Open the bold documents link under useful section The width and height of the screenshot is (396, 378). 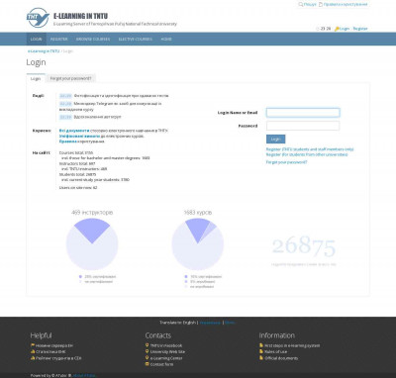74,131
